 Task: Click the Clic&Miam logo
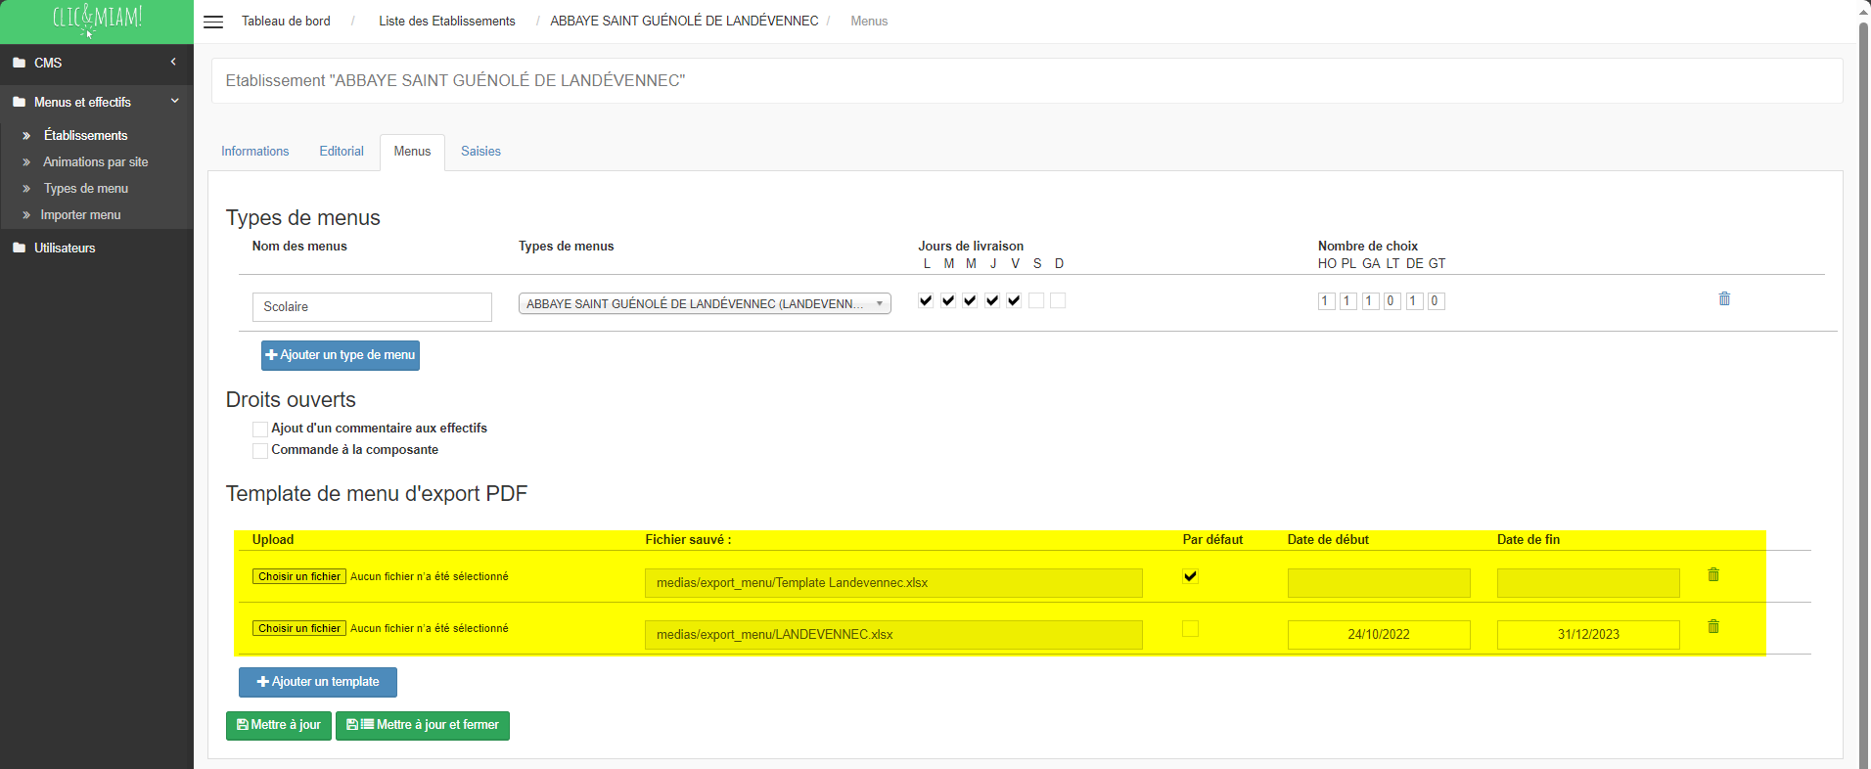(x=97, y=20)
